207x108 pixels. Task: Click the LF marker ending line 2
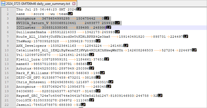70,14
